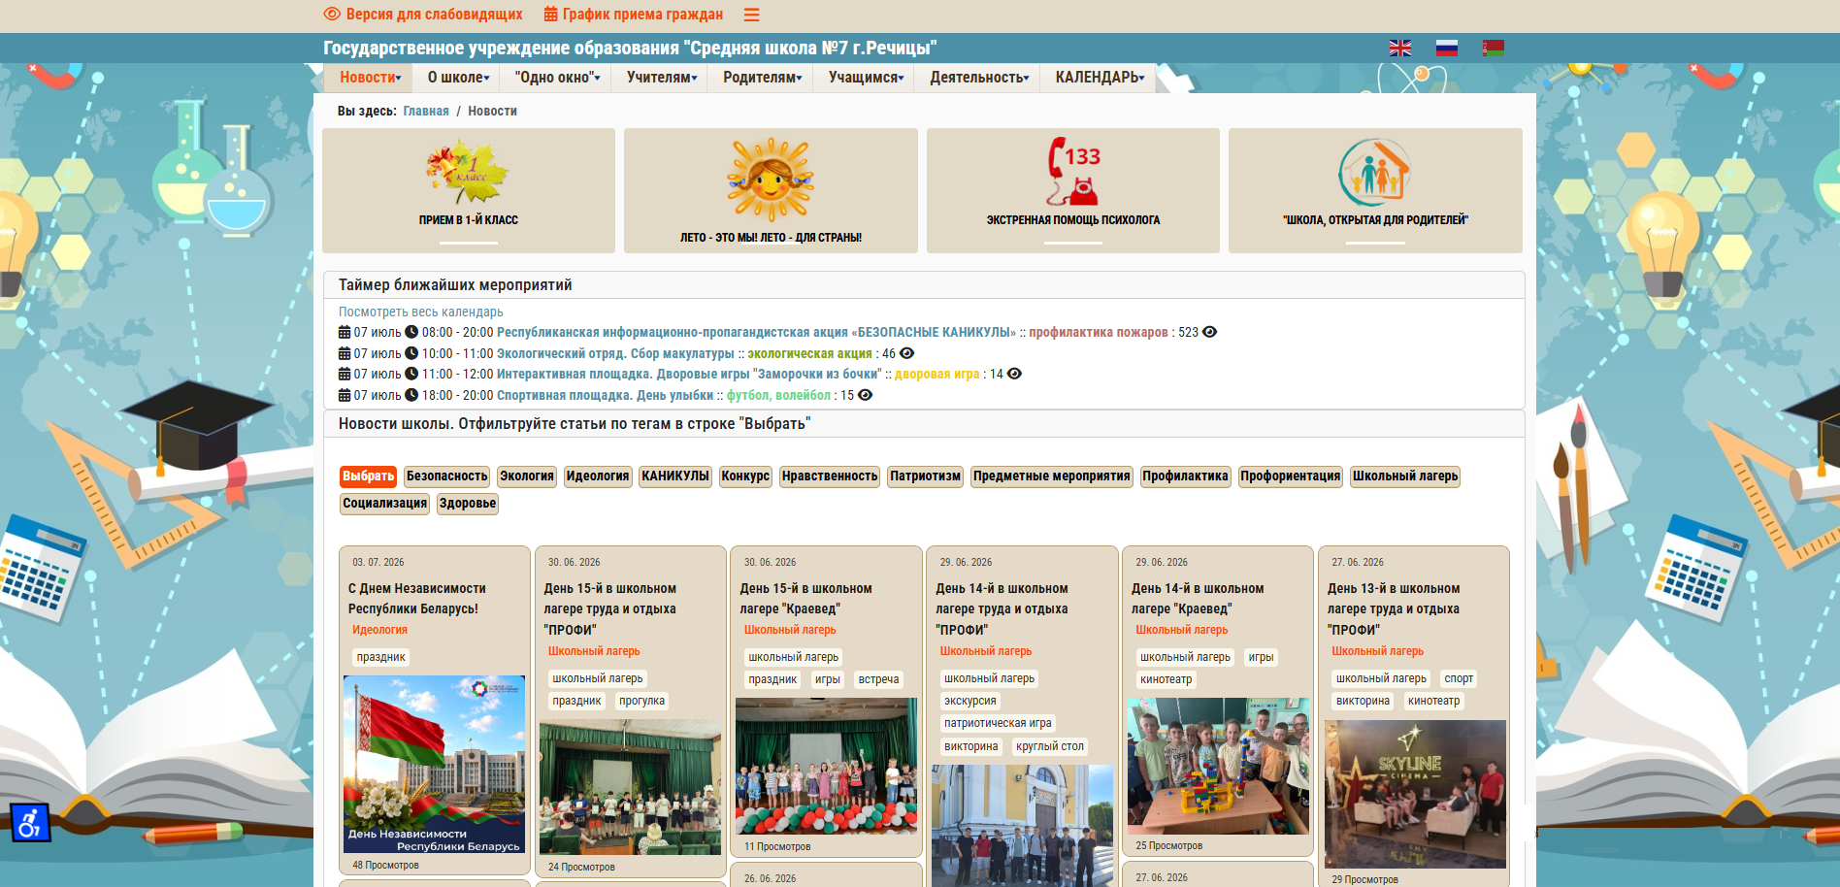Open ЛЕТО - ЭТО МЫ! banner link
Image resolution: width=1840 pixels, height=887 pixels.
pyautogui.click(x=771, y=238)
